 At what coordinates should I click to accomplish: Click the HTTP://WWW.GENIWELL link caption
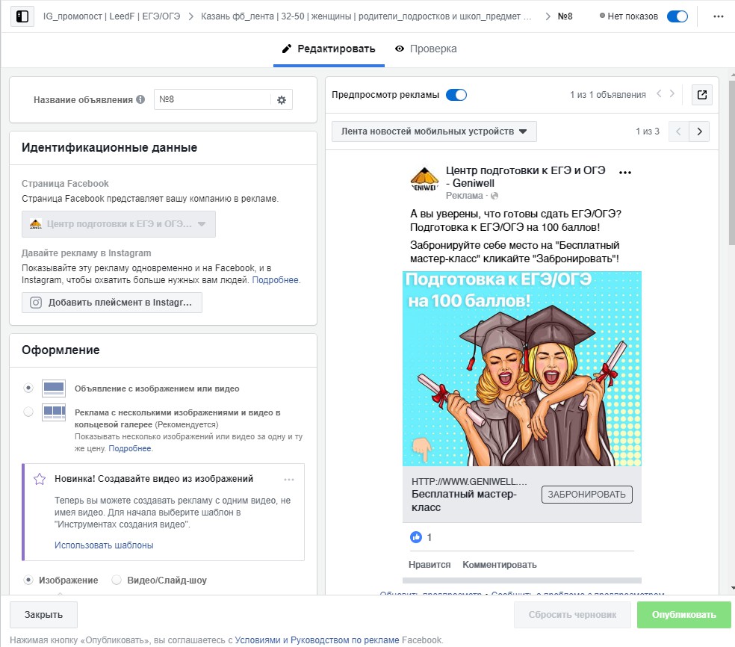[x=469, y=481]
